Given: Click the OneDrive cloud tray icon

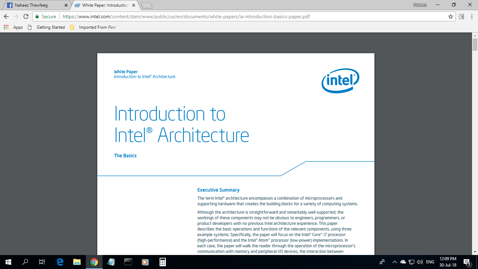Looking at the screenshot, I should [x=403, y=262].
